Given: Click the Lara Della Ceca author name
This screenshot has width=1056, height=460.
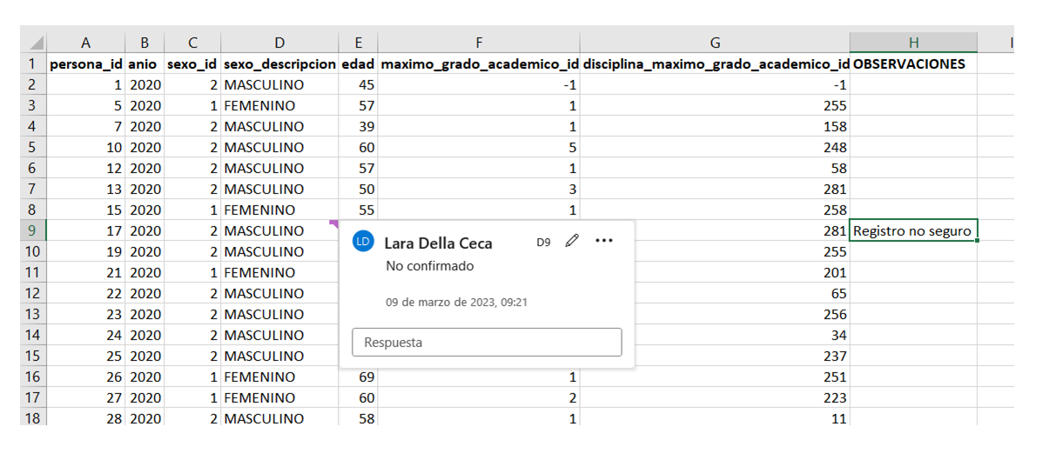Looking at the screenshot, I should pyautogui.click(x=438, y=243).
